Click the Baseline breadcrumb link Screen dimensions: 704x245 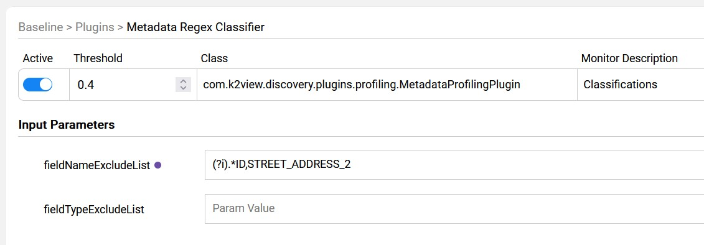40,27
